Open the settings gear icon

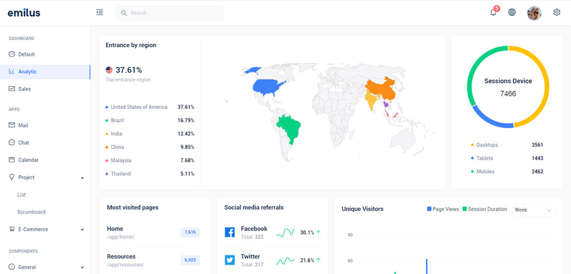point(556,12)
